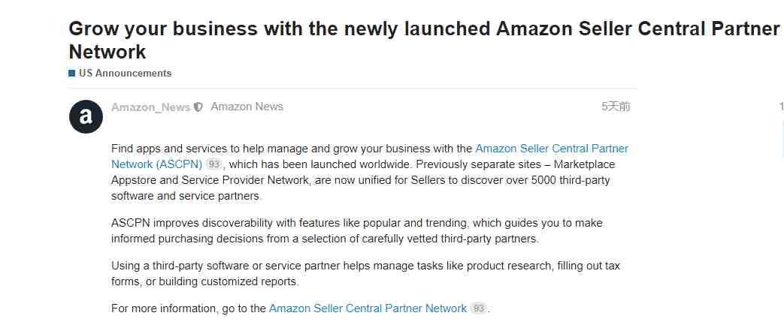
Task: Open the 5天前 post timestamp link
Action: tap(616, 107)
